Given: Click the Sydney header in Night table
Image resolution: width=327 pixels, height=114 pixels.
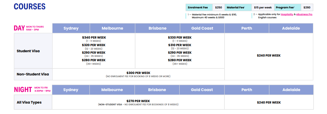Looking at the screenshot, I should [x=71, y=90].
